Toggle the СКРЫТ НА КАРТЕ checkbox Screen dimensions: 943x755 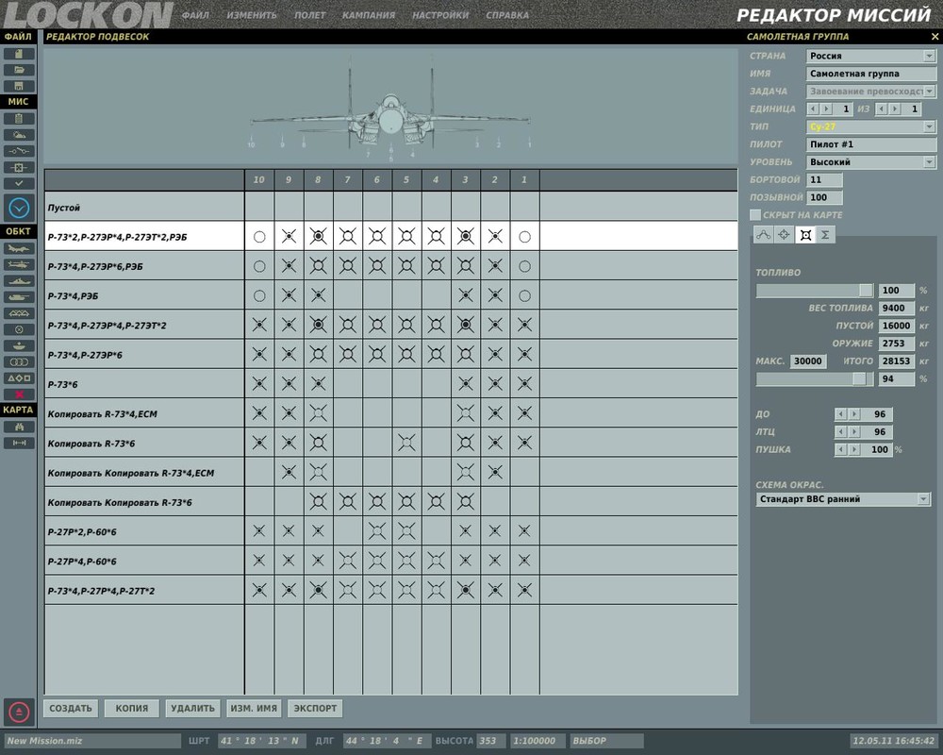pos(755,215)
